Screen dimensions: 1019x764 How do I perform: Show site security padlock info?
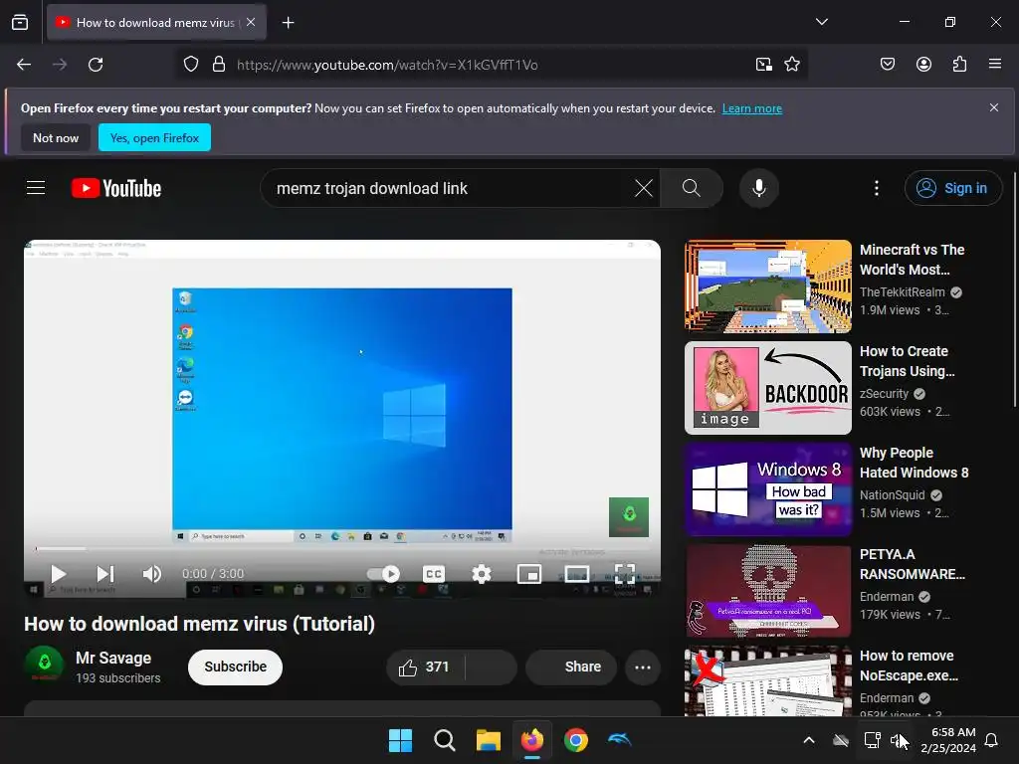click(219, 65)
